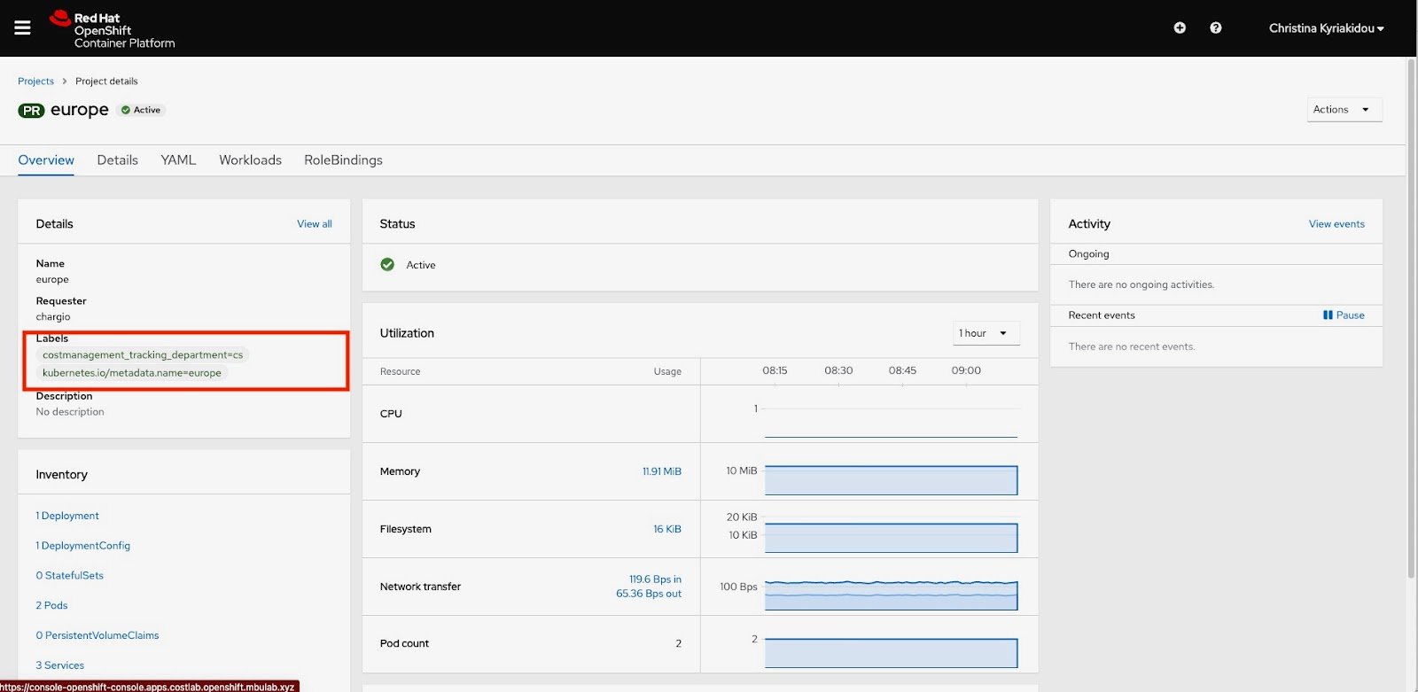
Task: Switch to the RoleBindings tab
Action: [x=343, y=160]
